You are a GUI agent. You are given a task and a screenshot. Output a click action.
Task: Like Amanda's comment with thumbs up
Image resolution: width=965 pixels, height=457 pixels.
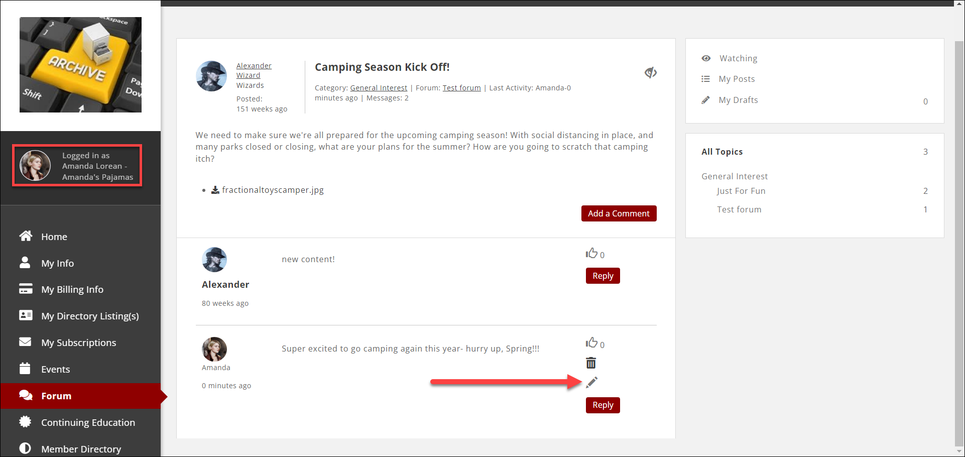coord(591,343)
